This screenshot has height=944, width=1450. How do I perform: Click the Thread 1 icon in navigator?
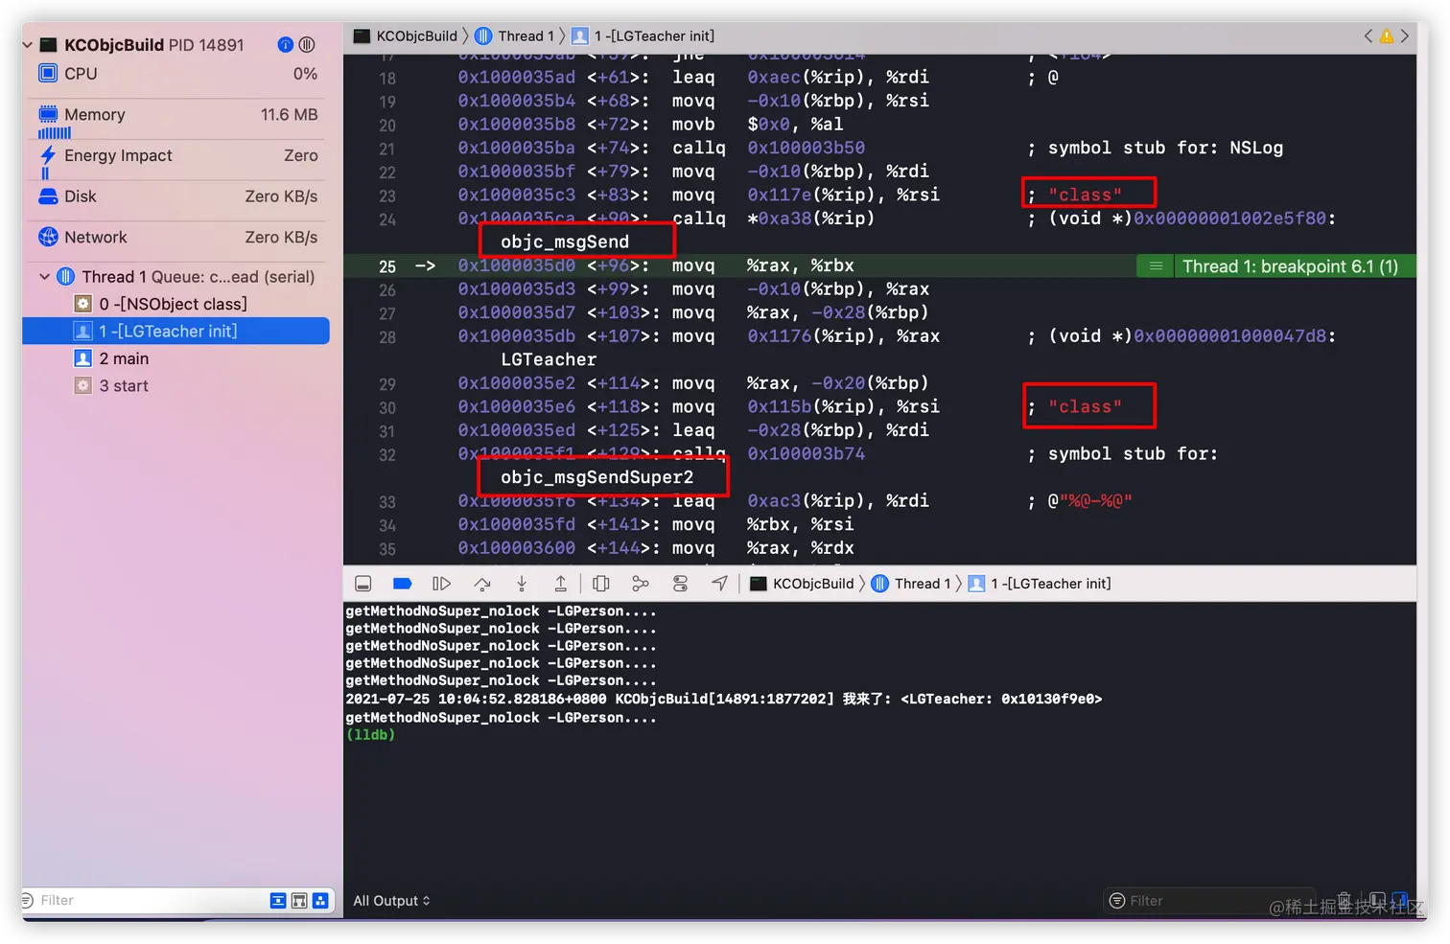[x=65, y=277]
